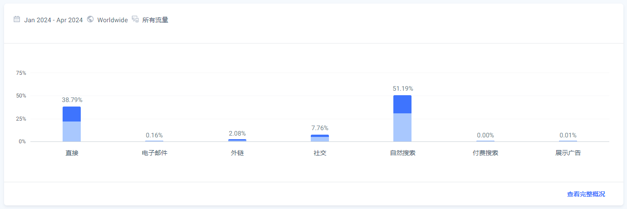Click the 自然搜索 category label

pos(402,153)
